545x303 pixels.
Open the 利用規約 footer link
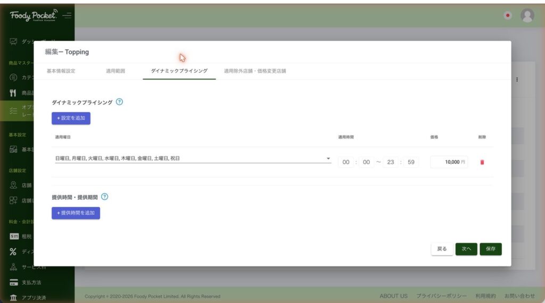point(485,296)
